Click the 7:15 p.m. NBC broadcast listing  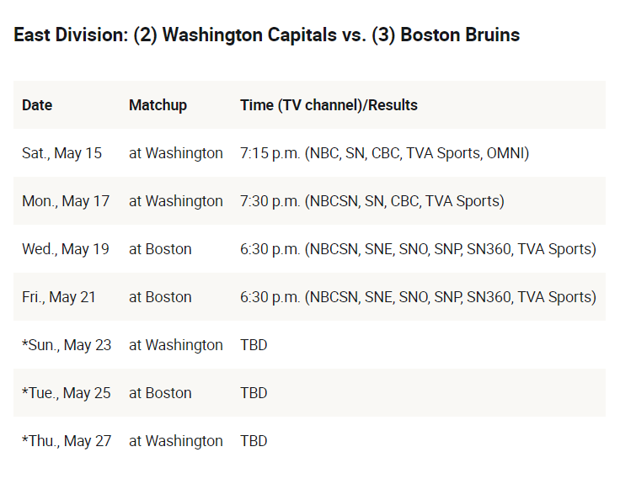point(384,153)
